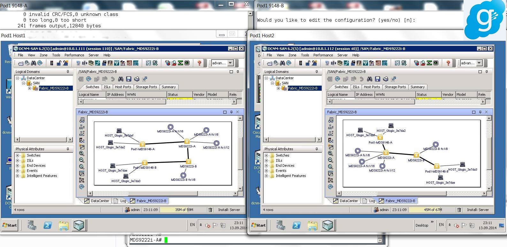
Task: Click the floppy-disk Save icon in Host2 table toolbar
Action: tap(378, 79)
